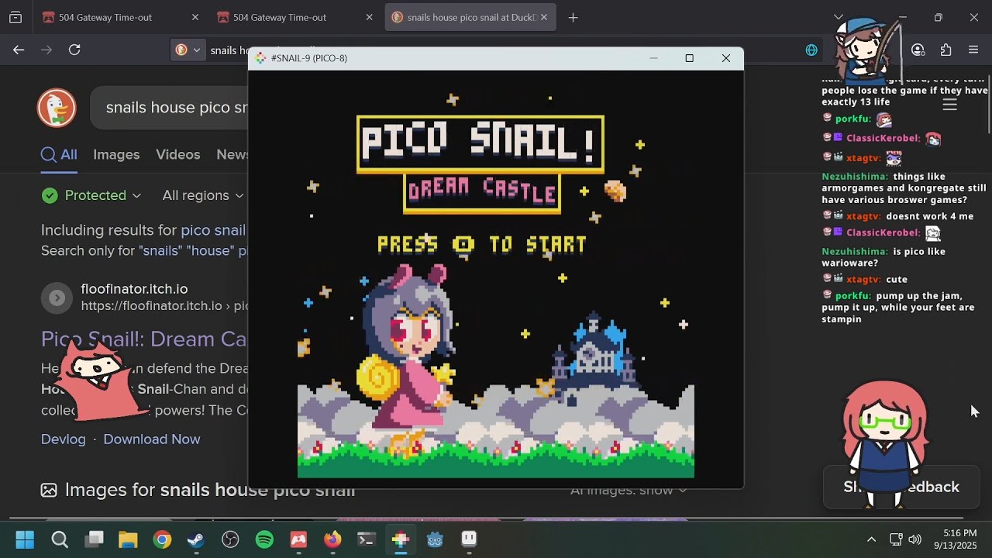Select the snails house pico snail tab

pyautogui.click(x=471, y=17)
